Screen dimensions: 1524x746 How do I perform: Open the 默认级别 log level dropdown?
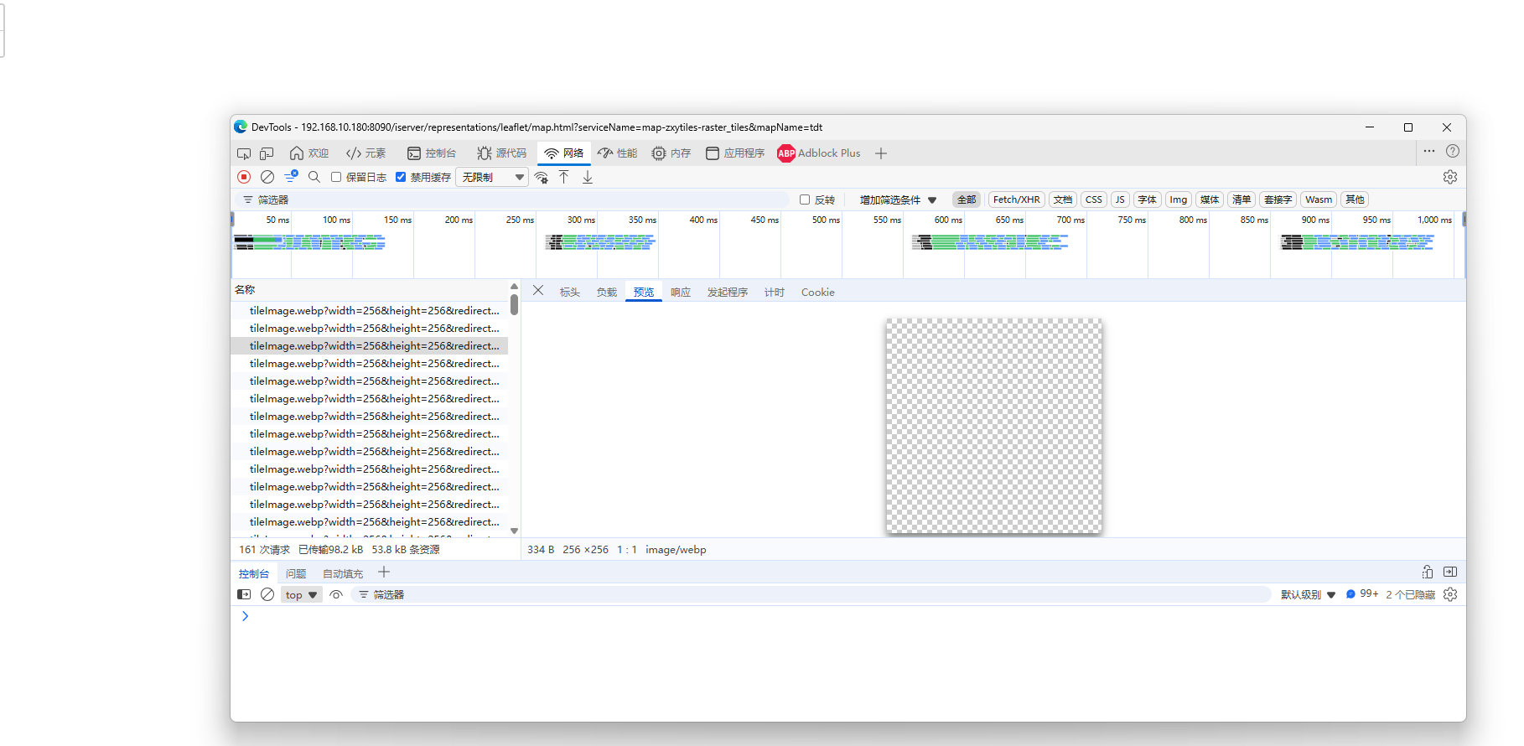tap(1308, 594)
